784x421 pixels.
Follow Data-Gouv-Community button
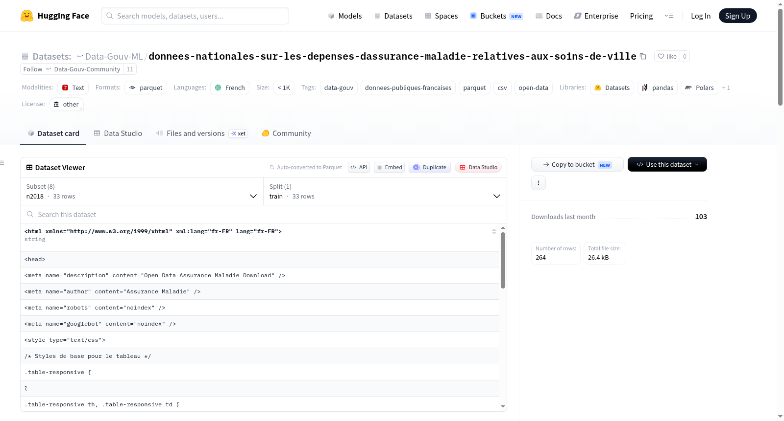click(72, 69)
